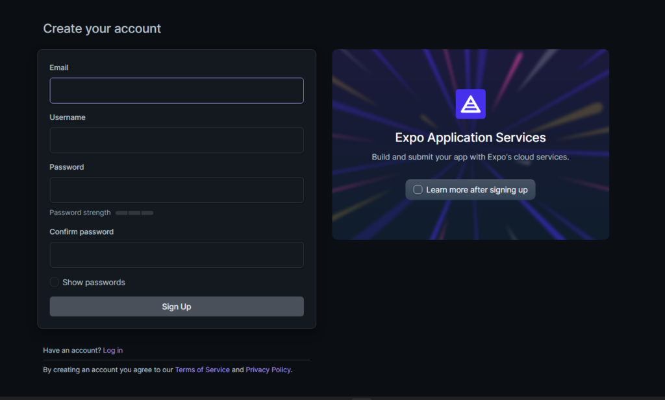Focus the Email input field

tap(177, 91)
